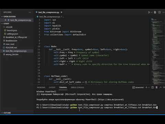Viewport: 165px width, 124px height.
Task: Click 'import hashlib' code line
Action: click(52, 26)
